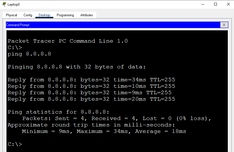The image size is (234, 152).
Task: Click the Packet Tracer Laptop0 window icon
Action: 4,4
